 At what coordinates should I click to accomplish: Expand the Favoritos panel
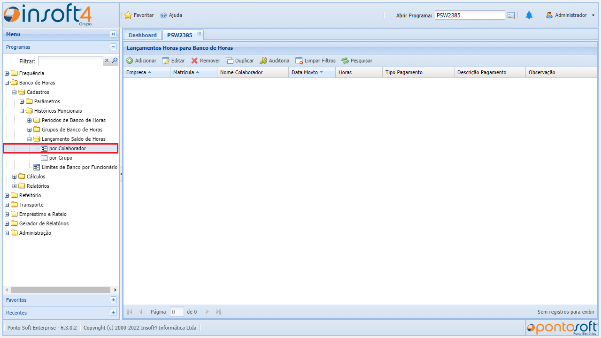pyautogui.click(x=113, y=300)
